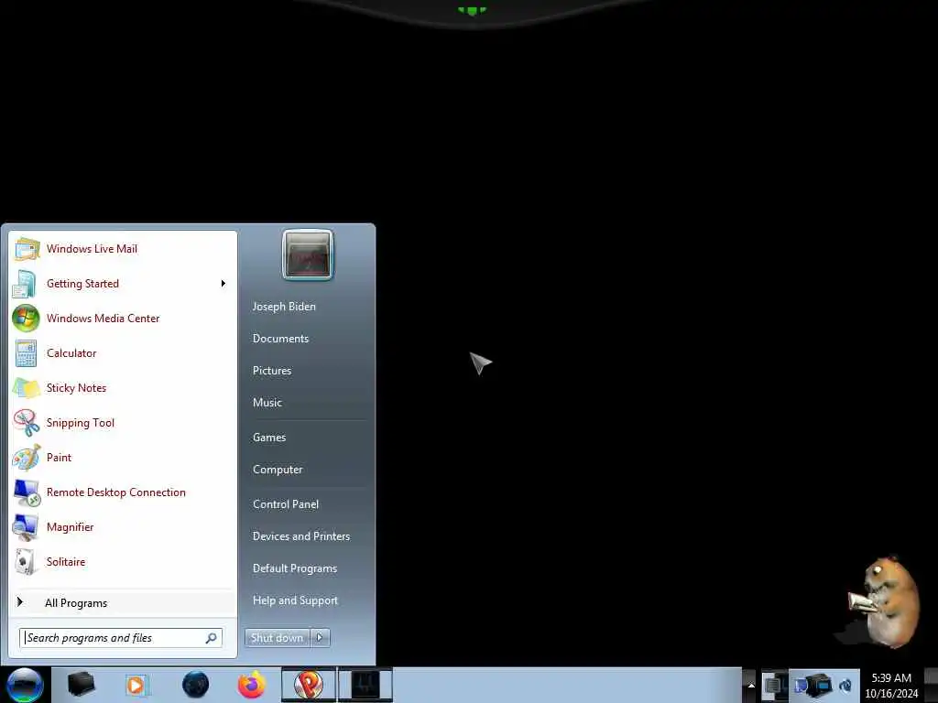The image size is (938, 703).
Task: Expand the Getting Started submenu arrow
Action: click(224, 284)
